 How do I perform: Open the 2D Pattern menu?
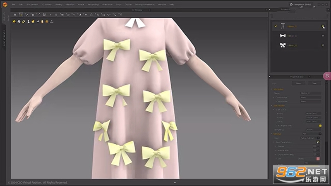click(x=46, y=5)
